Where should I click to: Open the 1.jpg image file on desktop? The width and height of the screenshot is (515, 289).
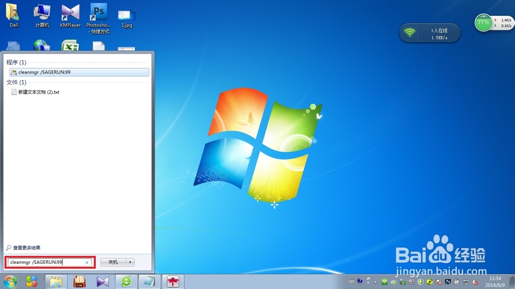coord(127,18)
